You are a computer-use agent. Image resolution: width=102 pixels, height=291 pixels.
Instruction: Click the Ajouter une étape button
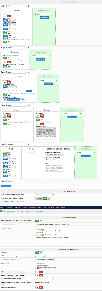click(6, 186)
